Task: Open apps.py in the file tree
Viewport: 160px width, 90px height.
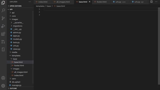Action: [20, 36]
